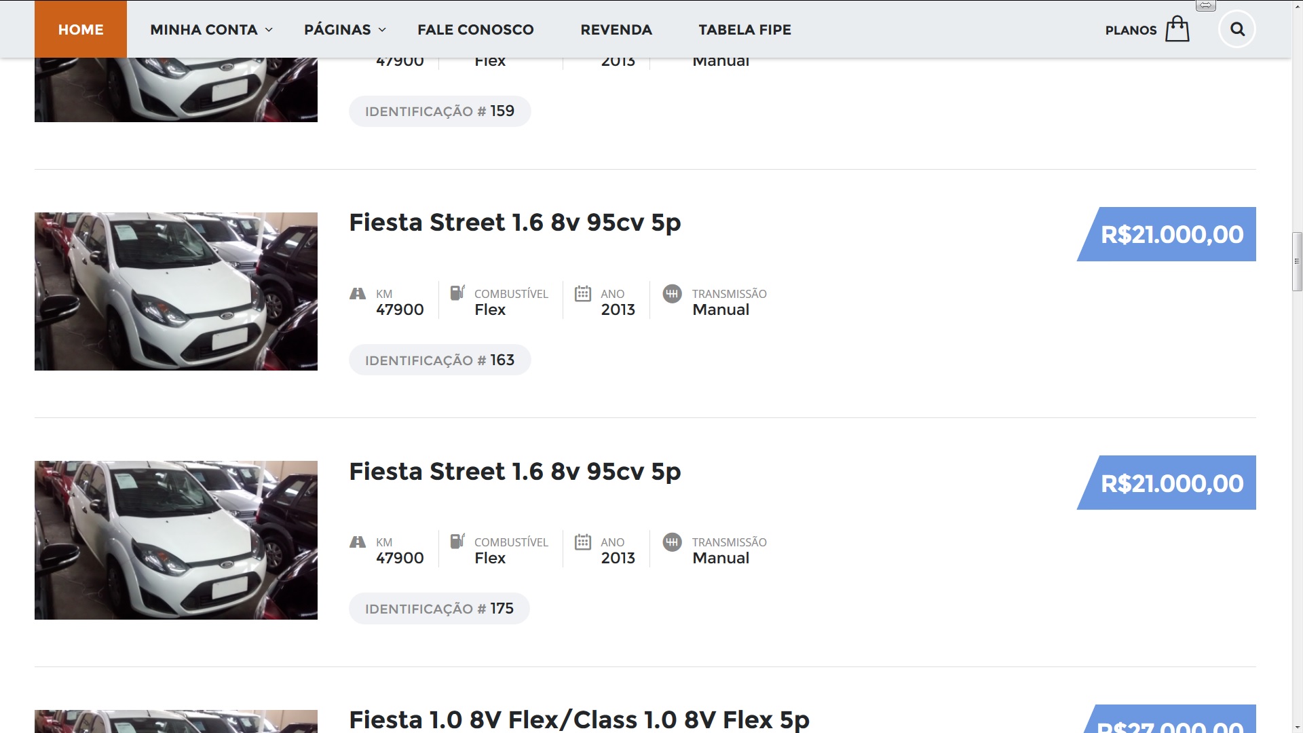
Task: Click the fuel pump icon on listing 163
Action: [457, 293]
